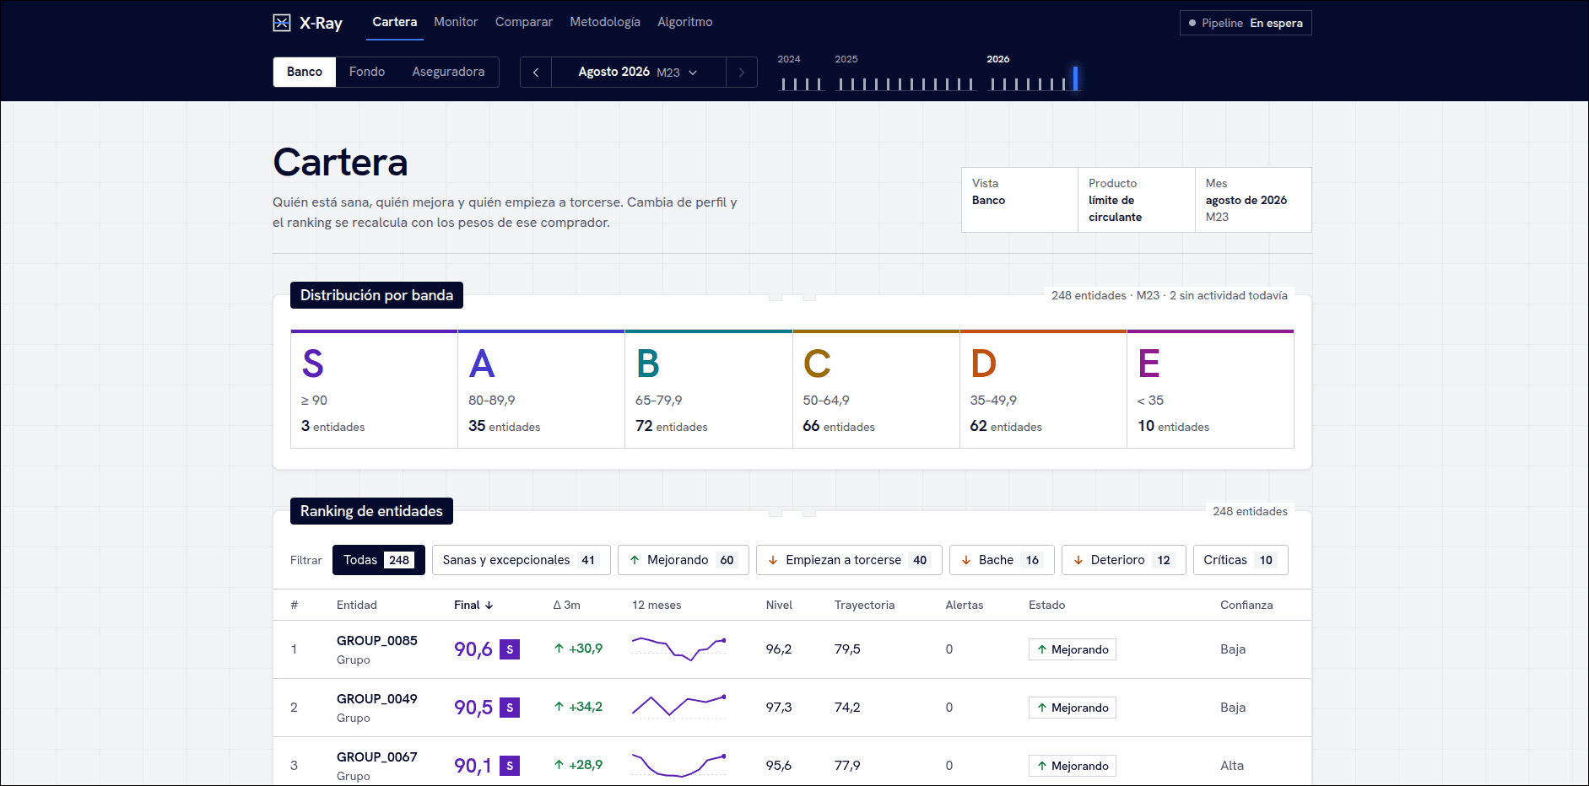Switch profile to Aseguradora
Image resolution: width=1589 pixels, height=786 pixels.
click(x=448, y=72)
